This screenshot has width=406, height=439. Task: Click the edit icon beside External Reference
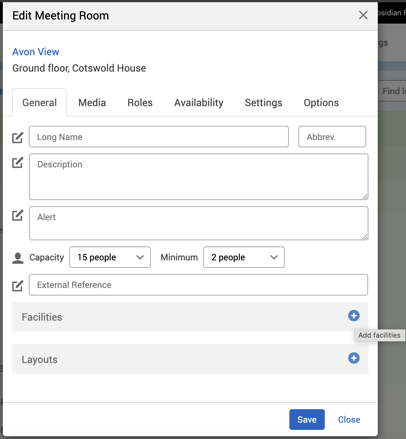tap(18, 285)
